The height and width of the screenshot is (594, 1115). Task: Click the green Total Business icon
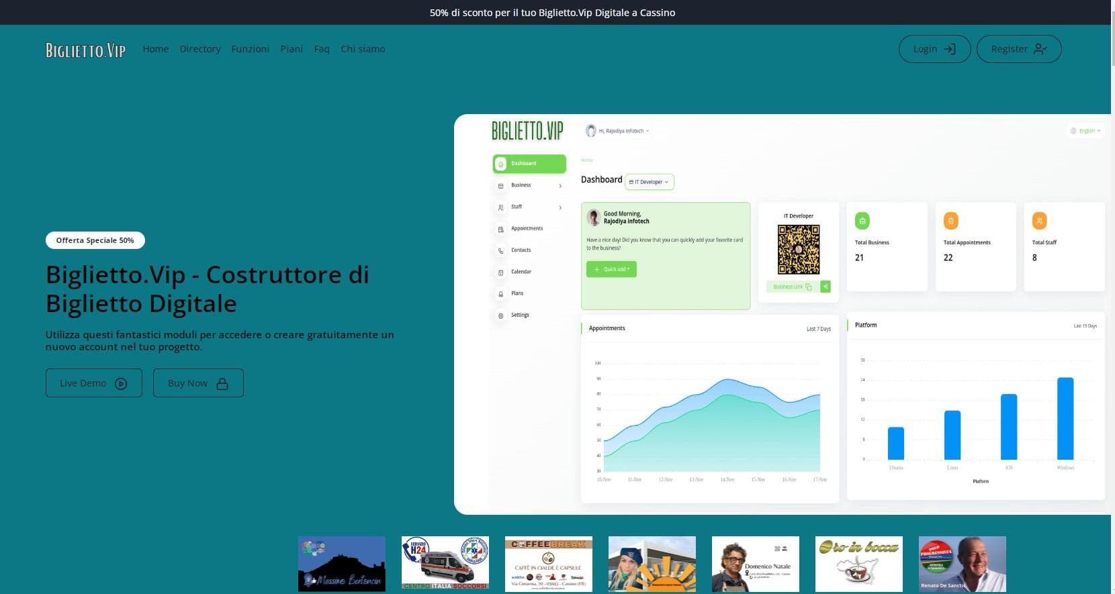(862, 221)
